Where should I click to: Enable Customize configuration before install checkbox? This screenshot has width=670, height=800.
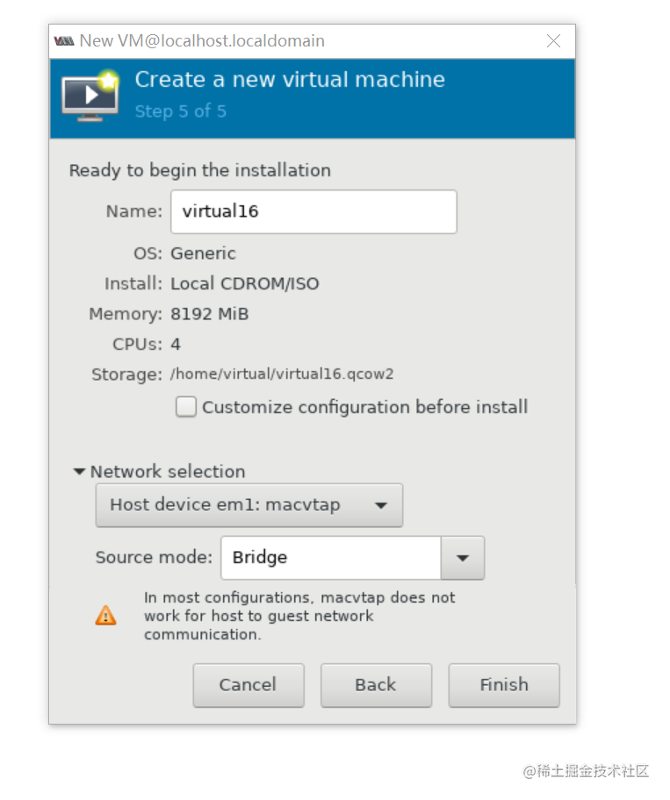point(186,407)
